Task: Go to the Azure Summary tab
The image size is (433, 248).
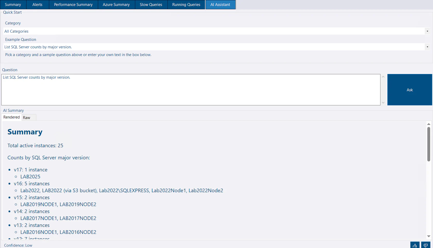Action: [116, 5]
